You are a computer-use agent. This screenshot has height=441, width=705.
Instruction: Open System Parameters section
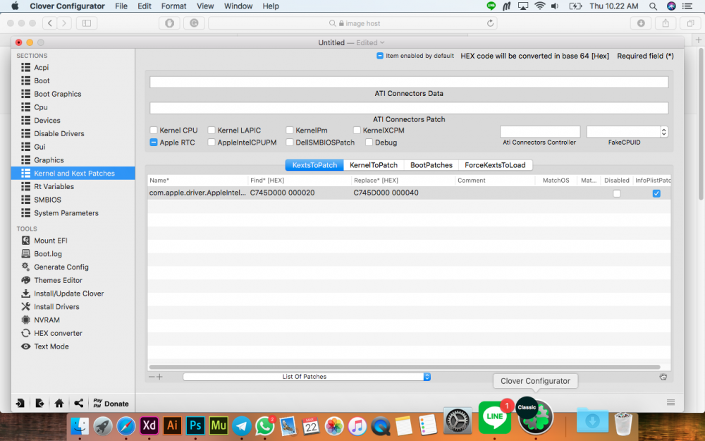tap(66, 213)
